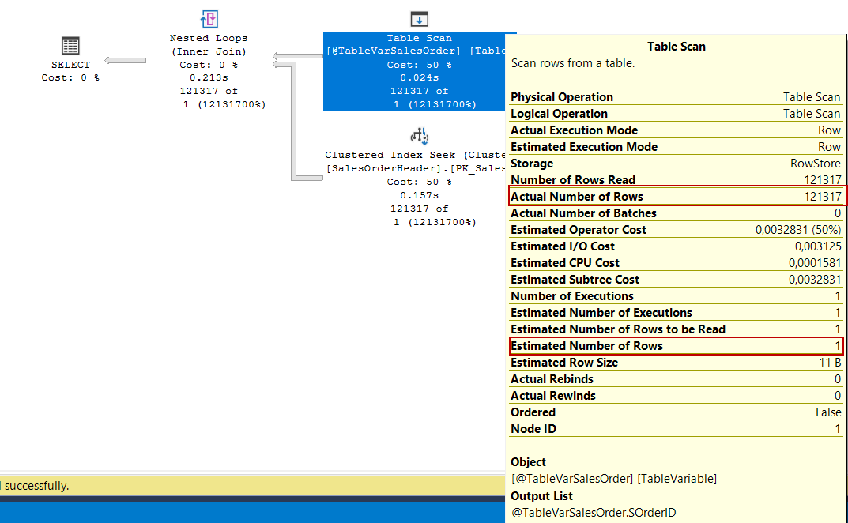Click the 'Logical Operation' tooltip row
Screen dimensions: 848x523
[x=676, y=114]
